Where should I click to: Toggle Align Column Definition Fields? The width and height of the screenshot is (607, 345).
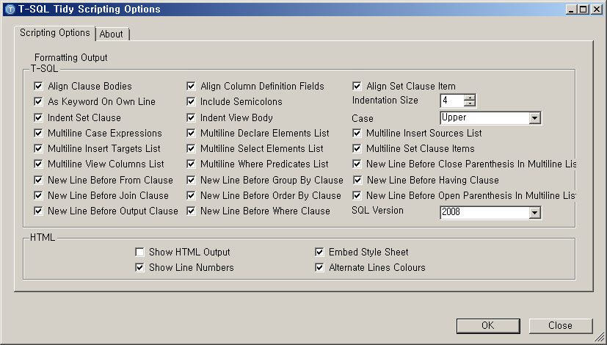point(191,86)
